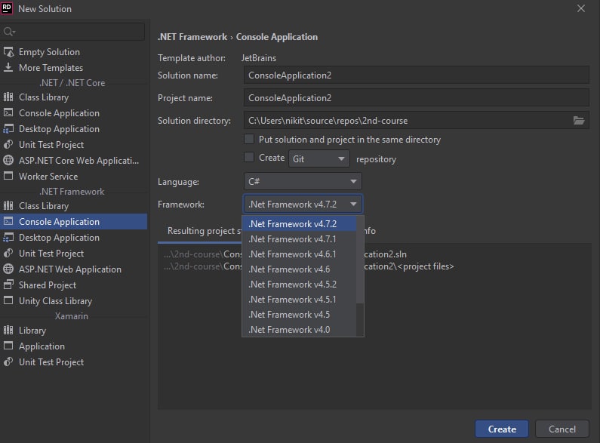Image resolution: width=600 pixels, height=443 pixels.
Task: Click the Xamarin Library icon
Action: point(8,330)
